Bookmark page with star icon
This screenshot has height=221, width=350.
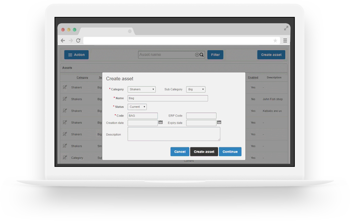[275, 41]
